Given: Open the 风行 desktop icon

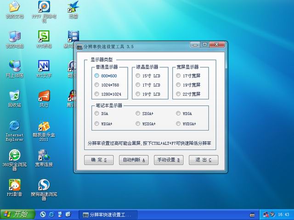Looking at the screenshot, I should pyautogui.click(x=44, y=96).
